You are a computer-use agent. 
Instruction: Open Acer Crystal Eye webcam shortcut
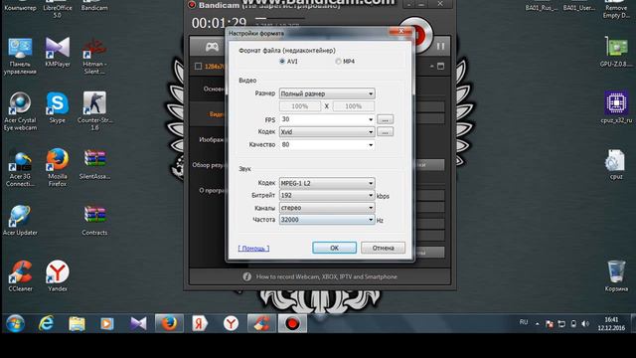[20, 111]
